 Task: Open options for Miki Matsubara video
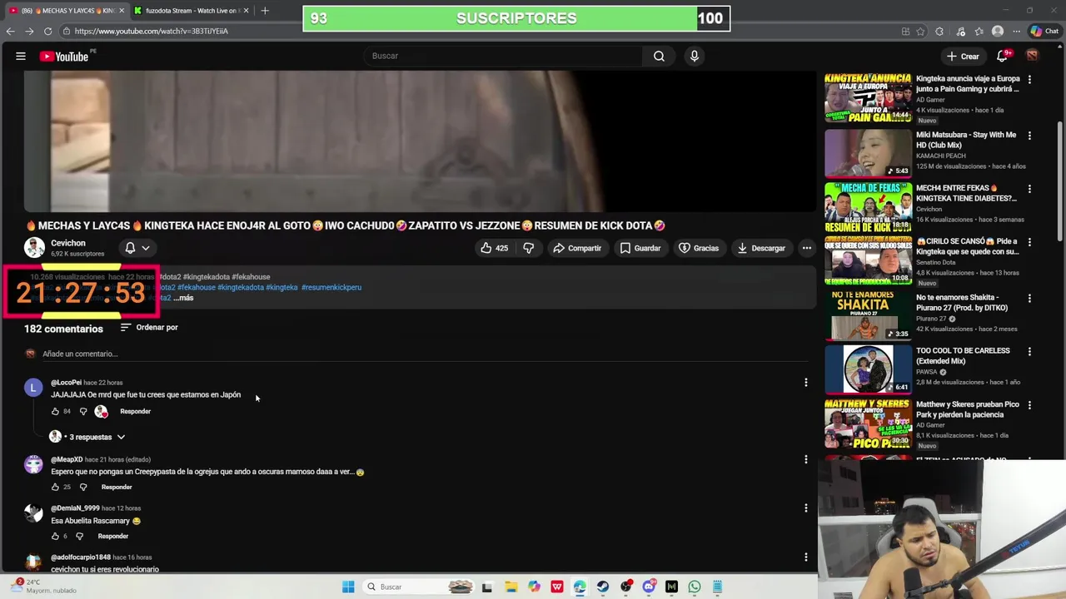pos(1029,136)
